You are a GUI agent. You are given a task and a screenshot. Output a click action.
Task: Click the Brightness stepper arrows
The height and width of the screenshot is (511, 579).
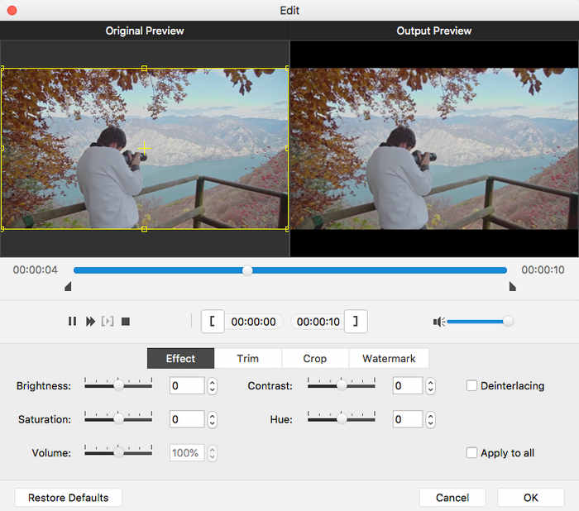coord(212,386)
